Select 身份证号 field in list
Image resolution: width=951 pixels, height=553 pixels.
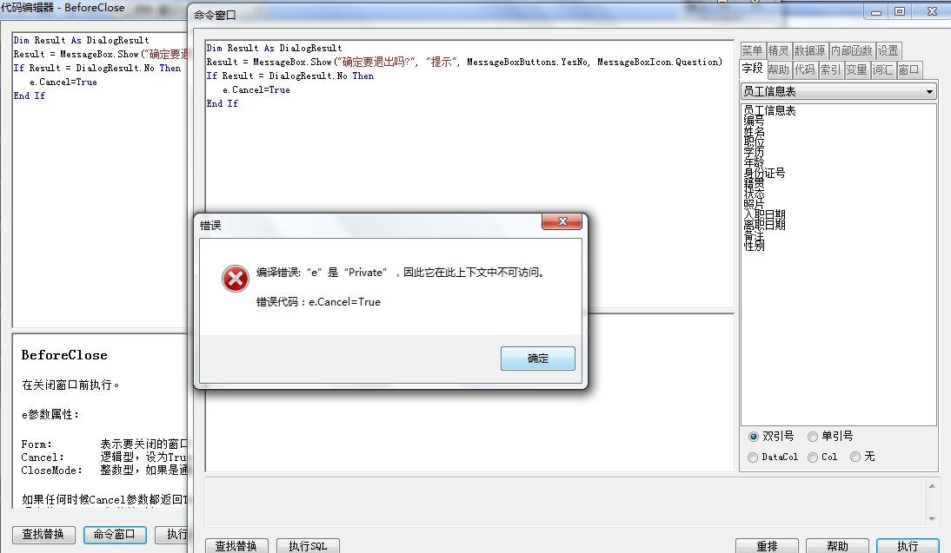tap(764, 174)
